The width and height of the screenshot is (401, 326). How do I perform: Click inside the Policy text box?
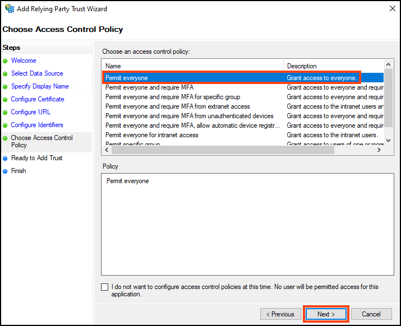pos(247,224)
